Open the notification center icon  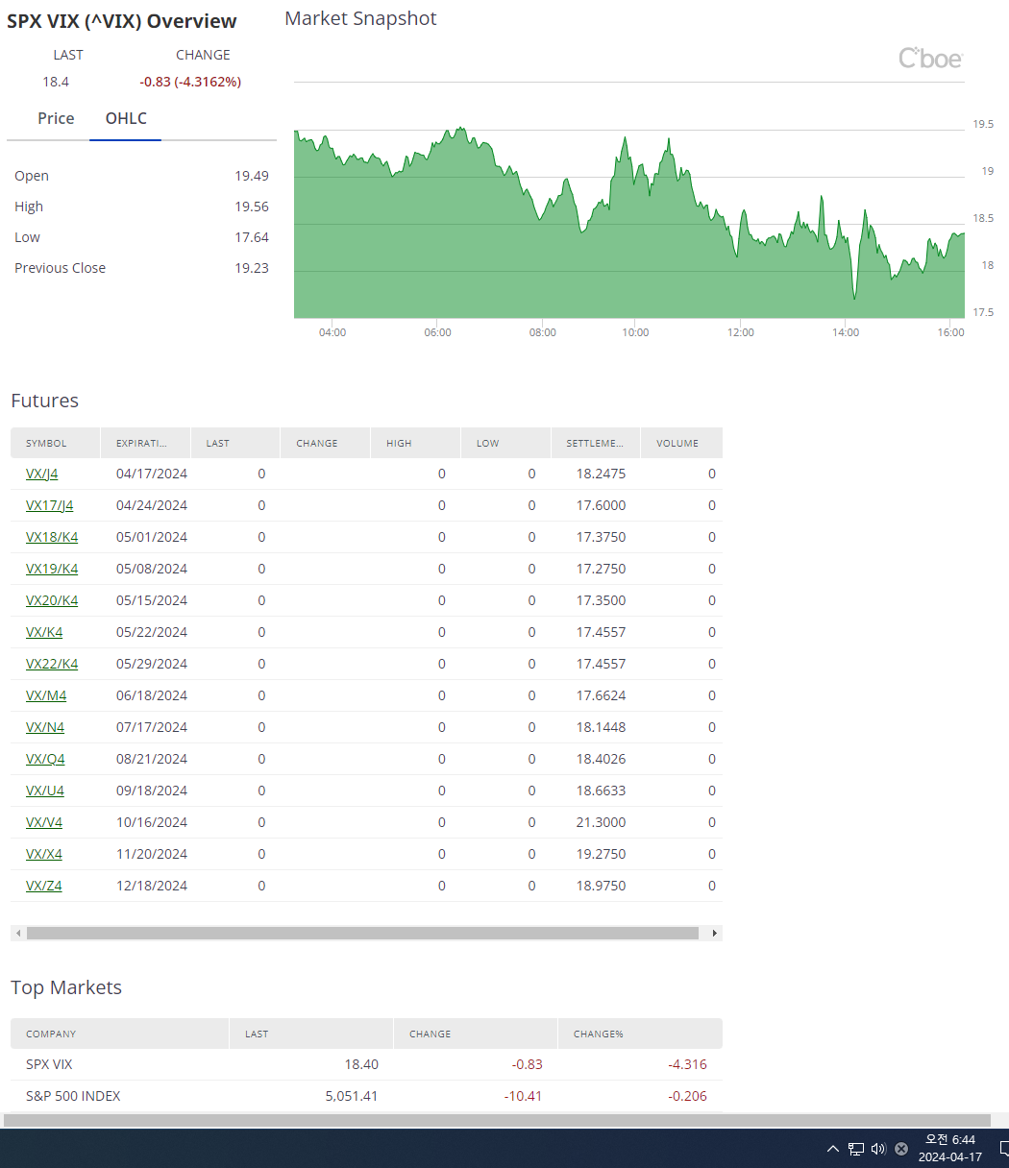(1003, 1149)
